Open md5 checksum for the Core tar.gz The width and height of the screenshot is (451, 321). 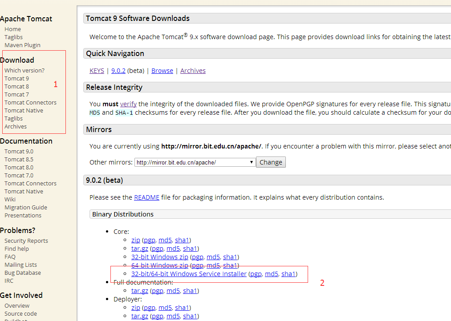coord(173,249)
